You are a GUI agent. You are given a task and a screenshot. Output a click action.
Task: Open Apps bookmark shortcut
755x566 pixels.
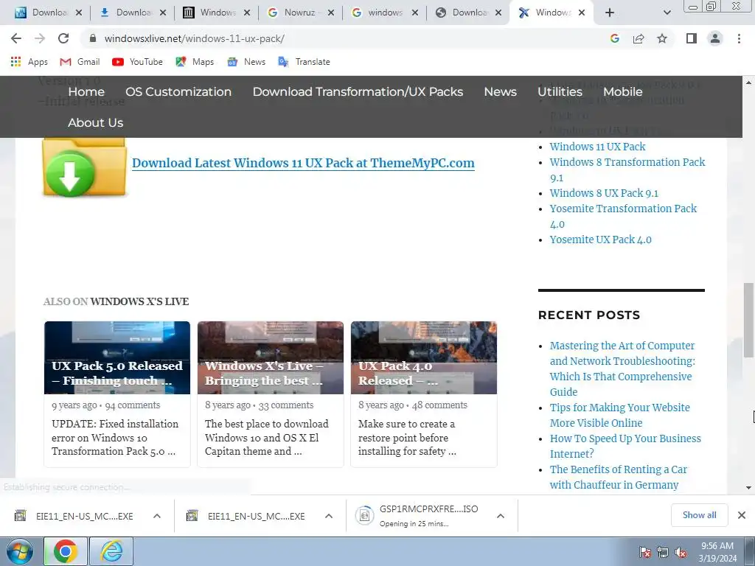pyautogui.click(x=29, y=62)
